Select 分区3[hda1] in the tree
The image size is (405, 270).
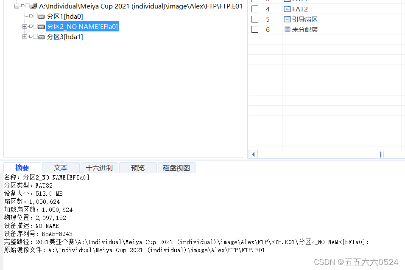[65, 37]
